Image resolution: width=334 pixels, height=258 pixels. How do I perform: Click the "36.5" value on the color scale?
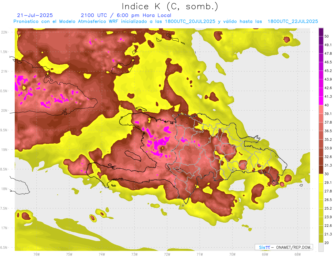(x=328, y=131)
